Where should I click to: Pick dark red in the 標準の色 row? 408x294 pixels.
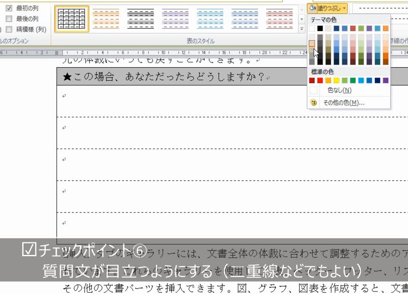(312, 81)
